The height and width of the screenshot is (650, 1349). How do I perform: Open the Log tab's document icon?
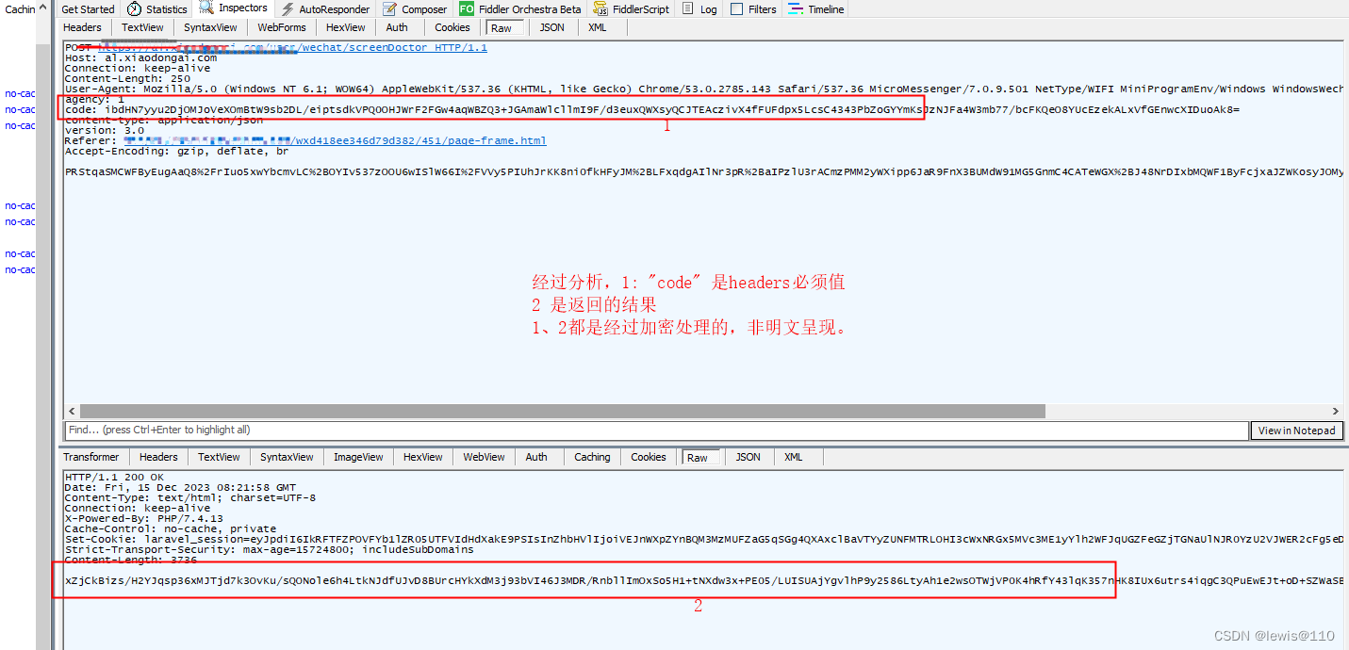[687, 8]
